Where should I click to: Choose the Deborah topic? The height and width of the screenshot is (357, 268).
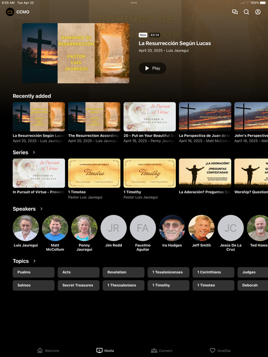tap(253, 285)
